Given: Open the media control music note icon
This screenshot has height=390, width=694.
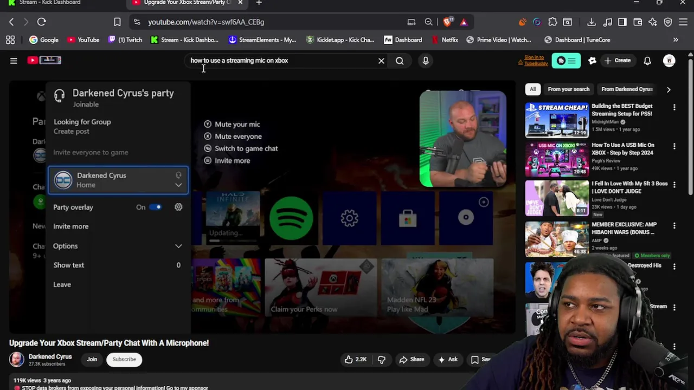Looking at the screenshot, I should pos(607,22).
